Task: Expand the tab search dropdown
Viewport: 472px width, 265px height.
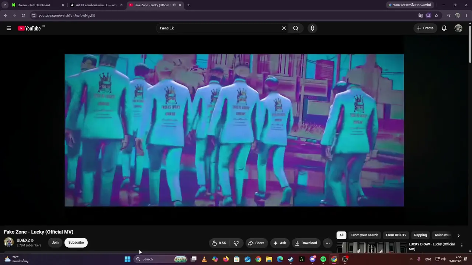Action: click(5, 5)
